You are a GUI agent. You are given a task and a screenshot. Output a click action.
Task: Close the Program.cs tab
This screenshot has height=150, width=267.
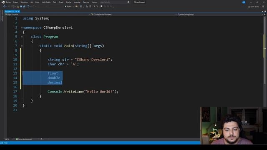(x=18, y=11)
